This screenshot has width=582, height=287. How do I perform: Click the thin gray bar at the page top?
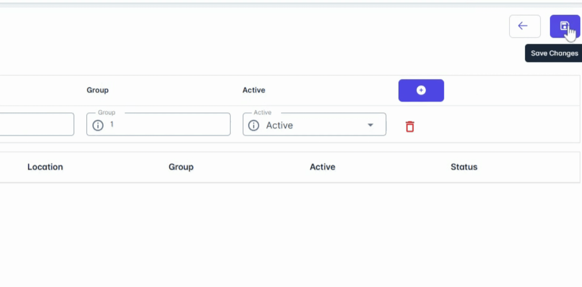291,5
